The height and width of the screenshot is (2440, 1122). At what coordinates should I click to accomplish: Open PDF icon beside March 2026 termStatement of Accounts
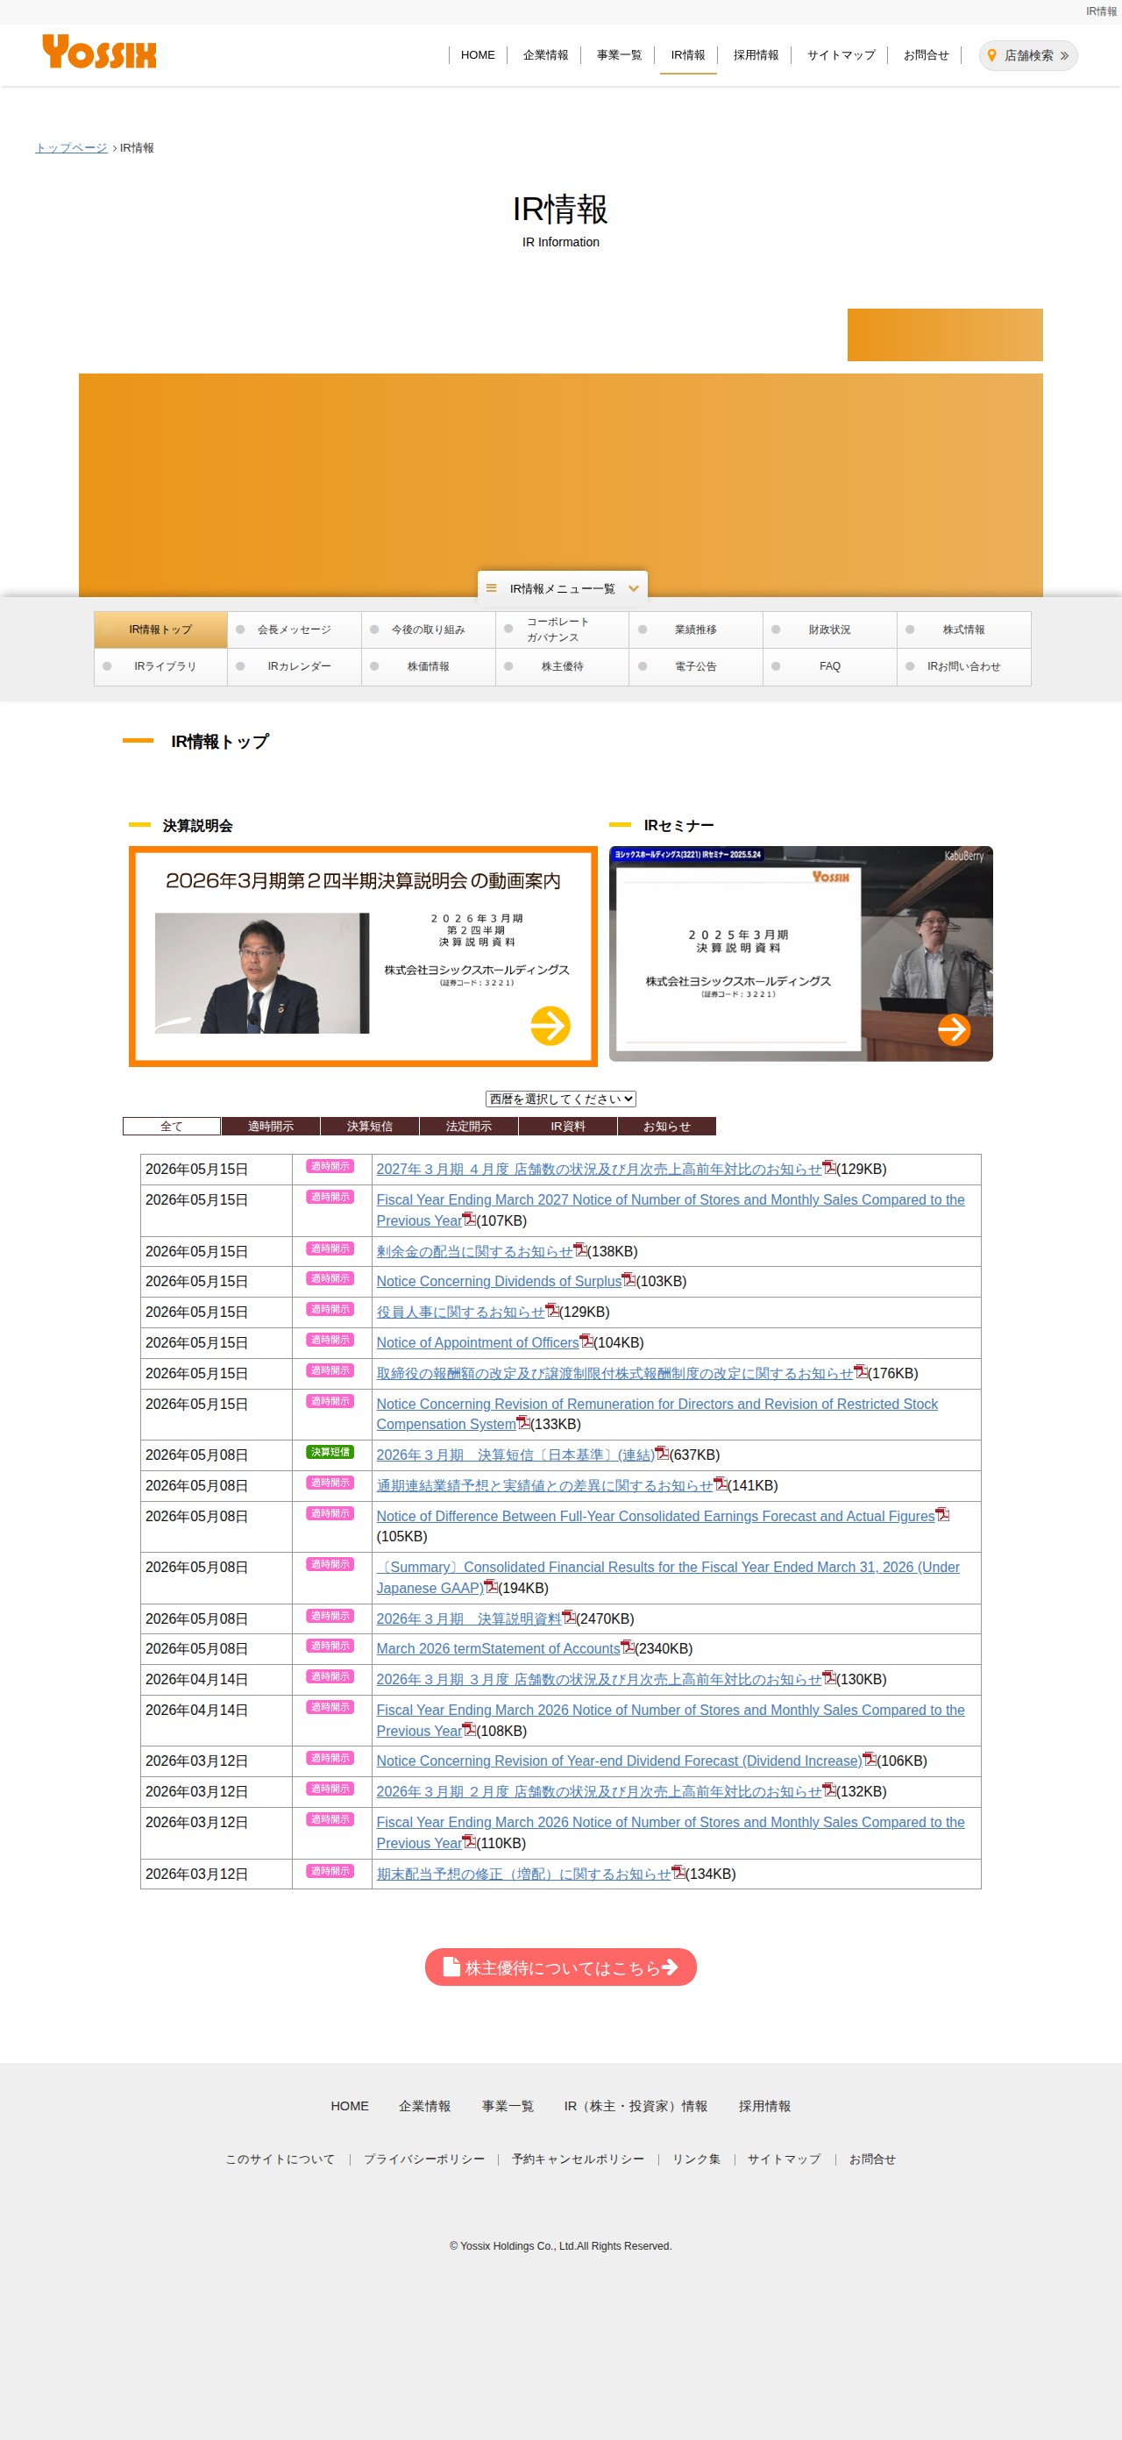pos(628,1647)
